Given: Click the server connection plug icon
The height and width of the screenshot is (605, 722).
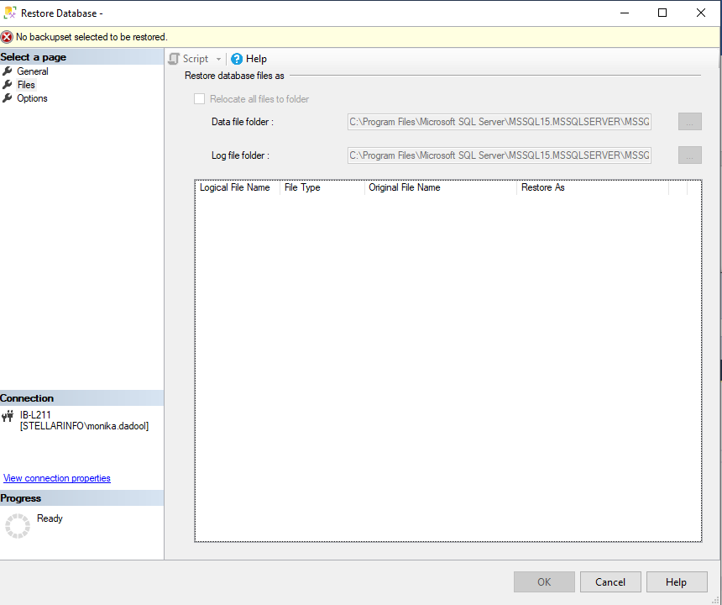Looking at the screenshot, I should tap(8, 417).
